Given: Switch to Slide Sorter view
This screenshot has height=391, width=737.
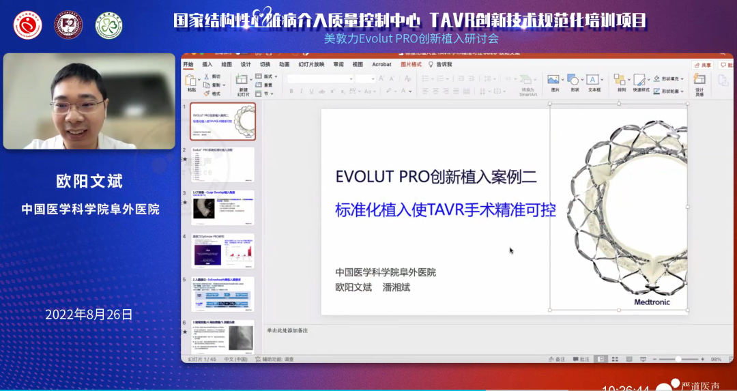Looking at the screenshot, I should [x=615, y=359].
